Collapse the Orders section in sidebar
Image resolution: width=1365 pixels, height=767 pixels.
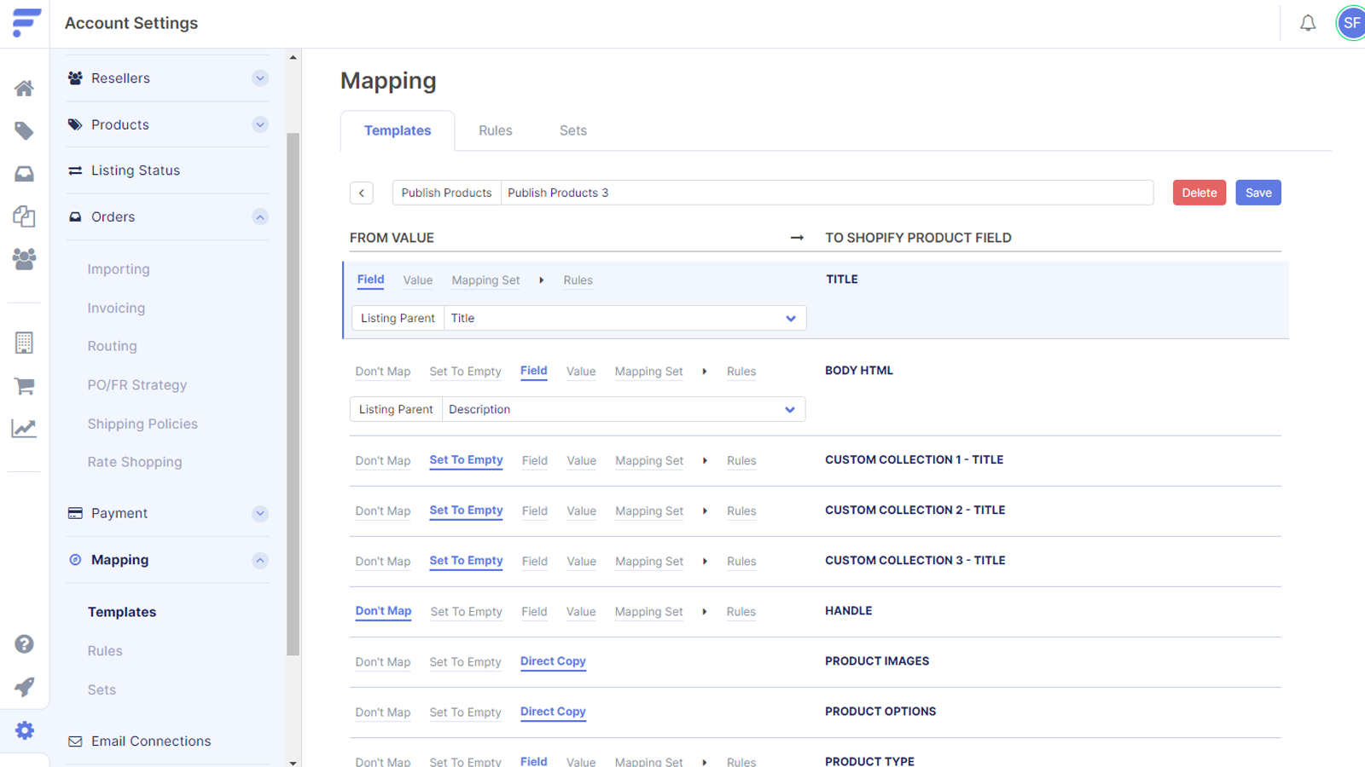tap(260, 216)
